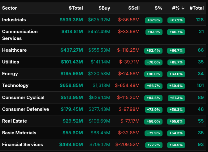Viewport: 208px width, 152px height.
Task: Open the Industrials sector row
Action: 14,20
